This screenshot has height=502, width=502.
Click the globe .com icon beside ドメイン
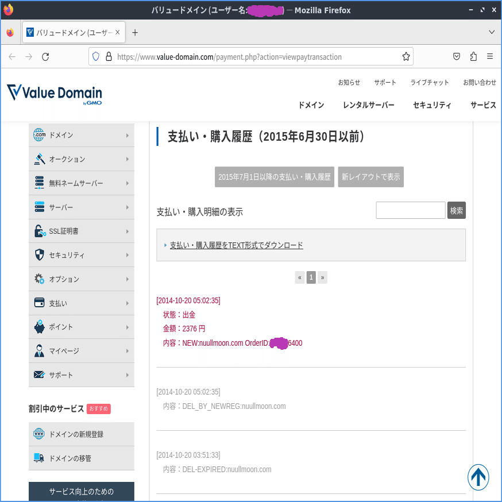point(39,135)
